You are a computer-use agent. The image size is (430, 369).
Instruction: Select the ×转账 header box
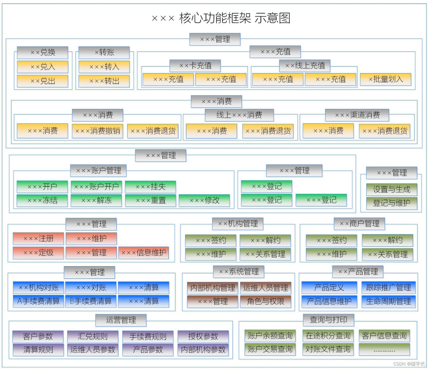104,52
